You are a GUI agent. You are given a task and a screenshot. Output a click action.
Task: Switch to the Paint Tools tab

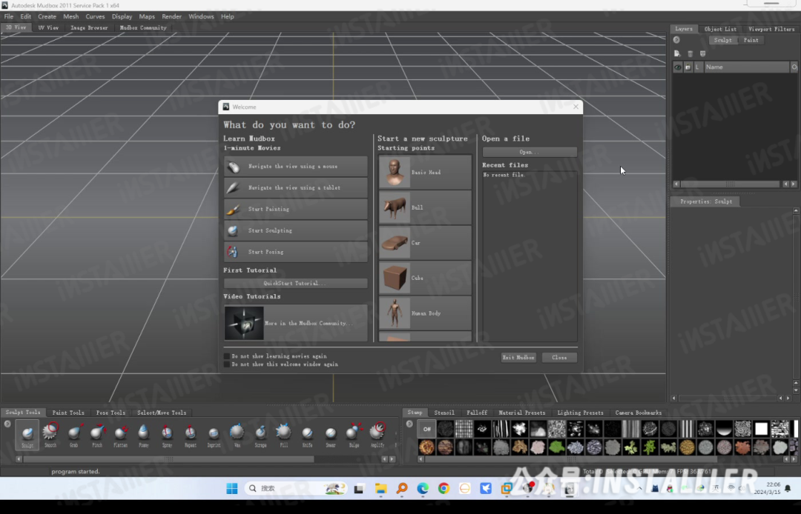(68, 413)
